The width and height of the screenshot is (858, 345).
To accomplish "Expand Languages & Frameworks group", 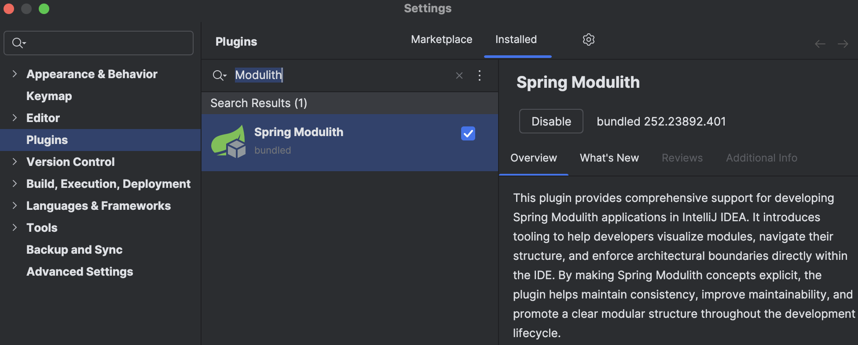I will click(15, 205).
